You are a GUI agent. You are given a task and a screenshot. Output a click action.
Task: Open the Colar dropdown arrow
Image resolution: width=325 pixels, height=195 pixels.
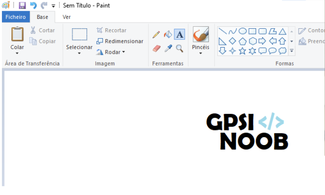[x=17, y=54]
